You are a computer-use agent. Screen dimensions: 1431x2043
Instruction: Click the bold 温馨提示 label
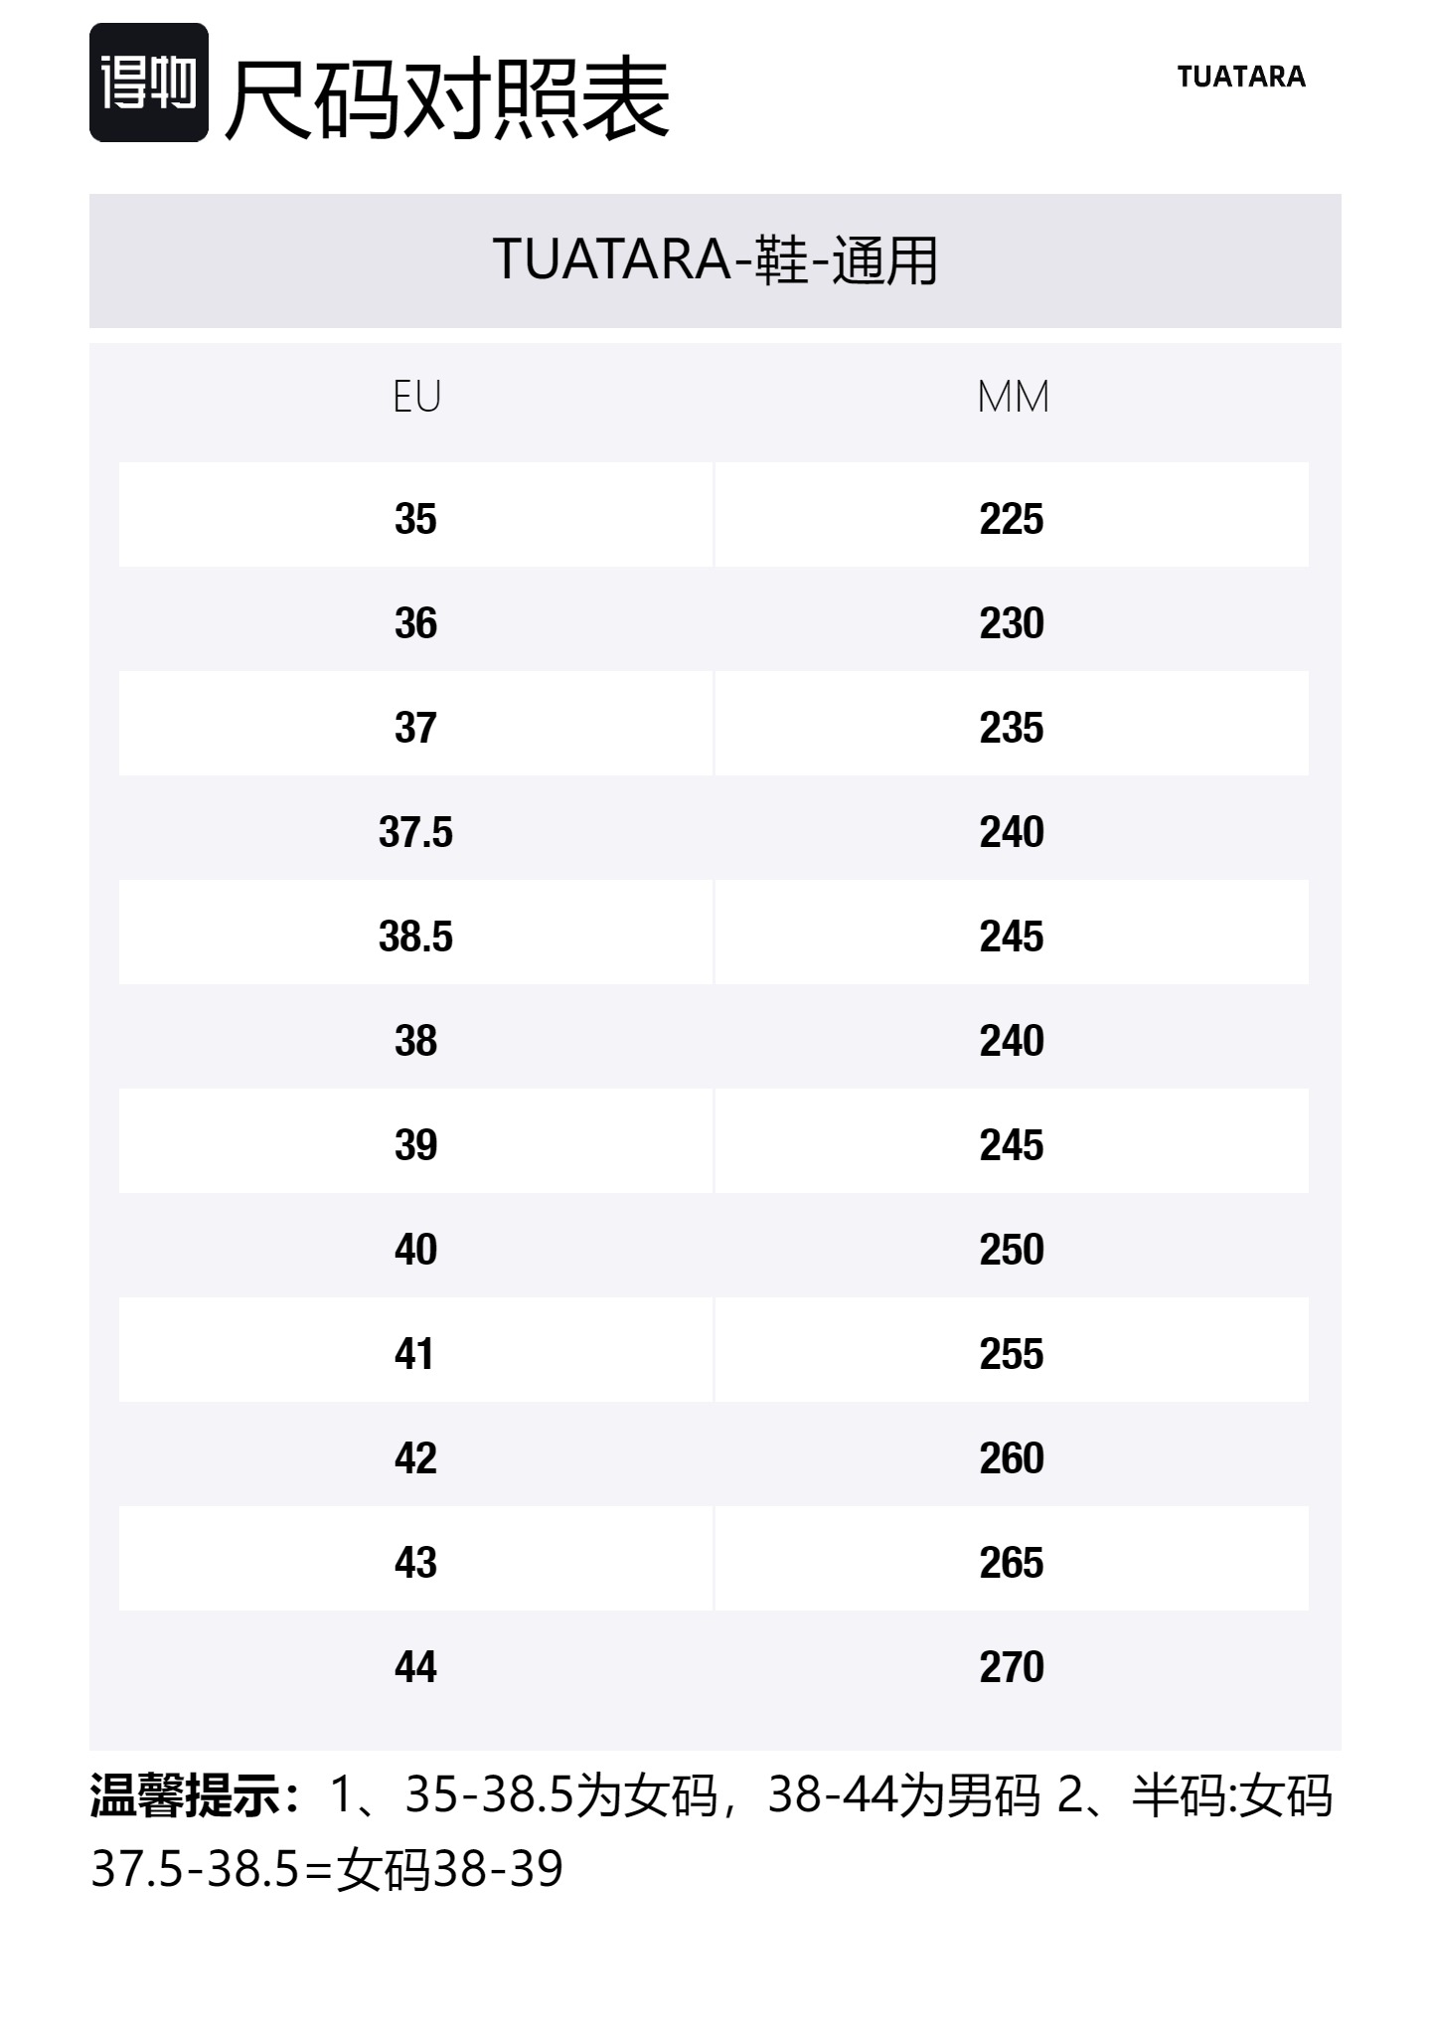(189, 1796)
